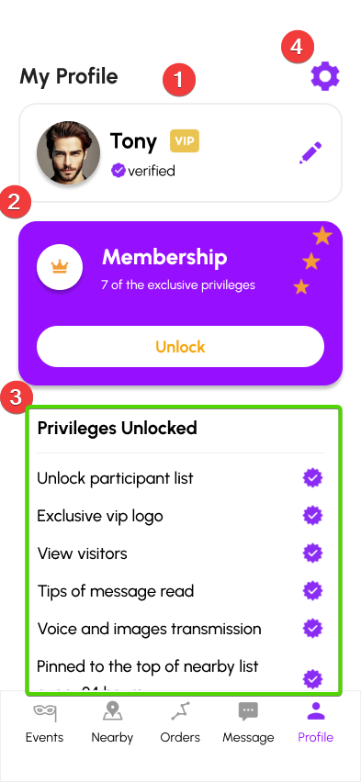Click the topmost orange star on Membership card
This screenshot has width=361, height=782.
(322, 236)
